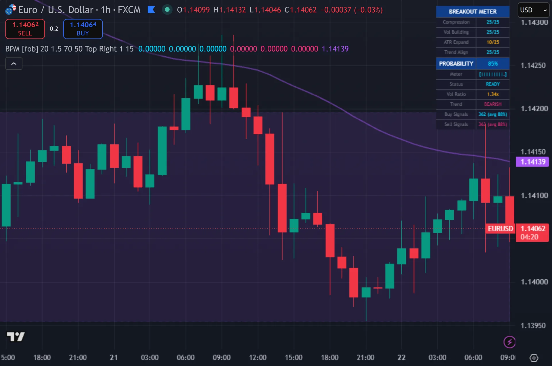Screen dimensions: 552x366
Task: Click the Sell Signals row label
Action: [456, 125]
